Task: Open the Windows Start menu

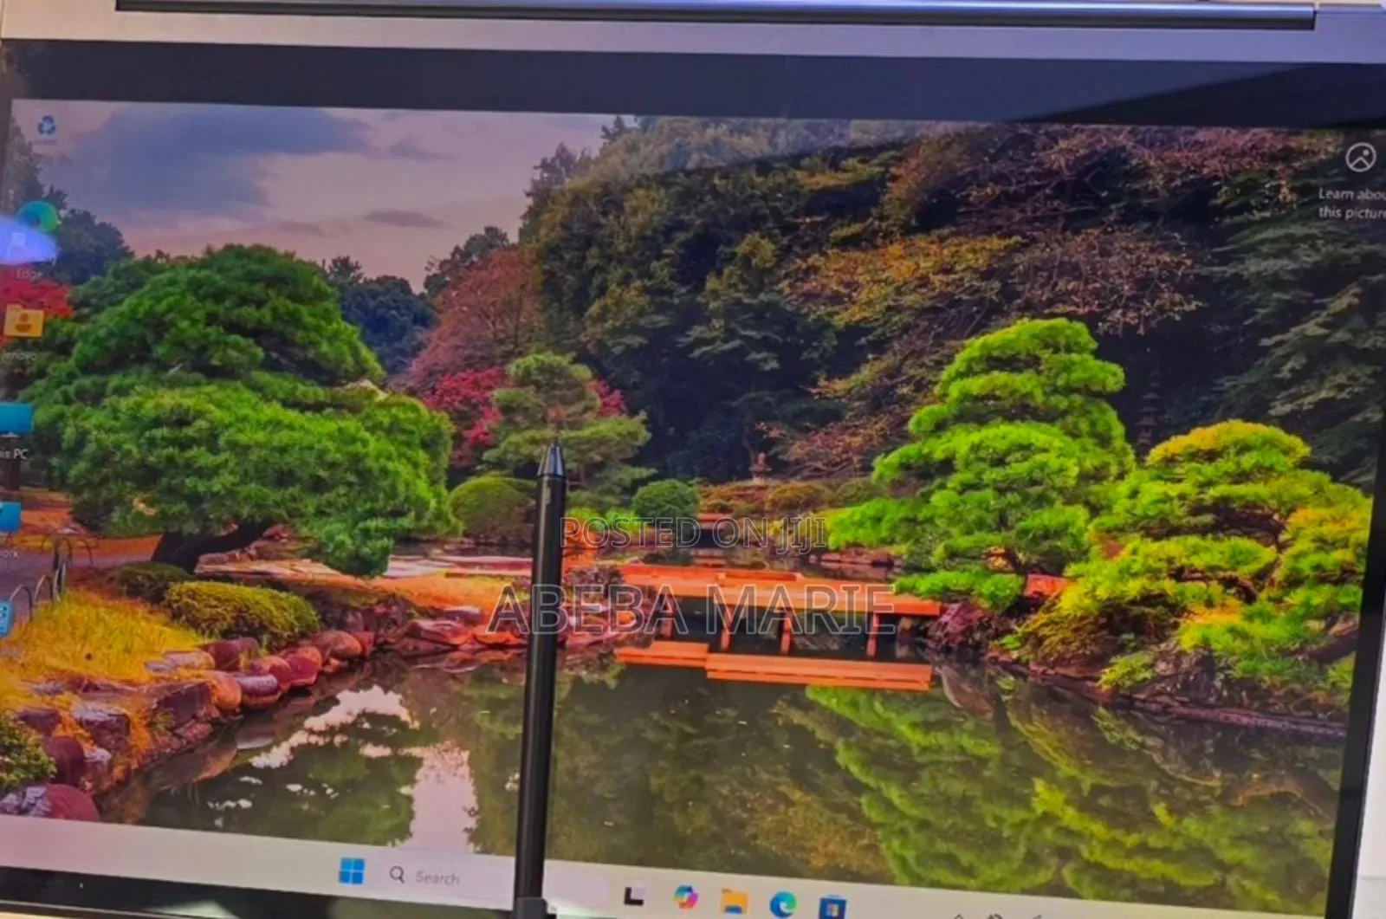Action: click(x=352, y=871)
